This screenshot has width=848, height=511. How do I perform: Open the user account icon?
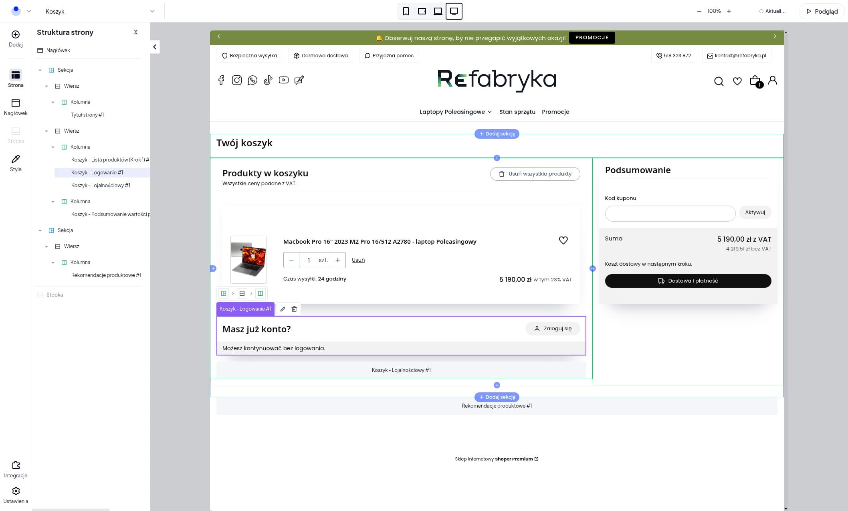pyautogui.click(x=773, y=81)
